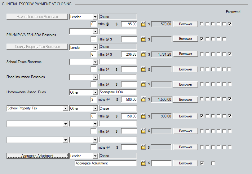Expand Other dropdown for Homeowners' Assoc. Dues

(x=95, y=92)
